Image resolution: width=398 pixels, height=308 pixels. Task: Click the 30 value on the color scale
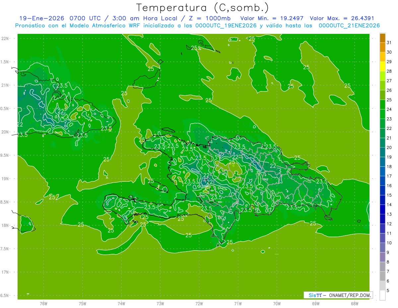pos(389,52)
